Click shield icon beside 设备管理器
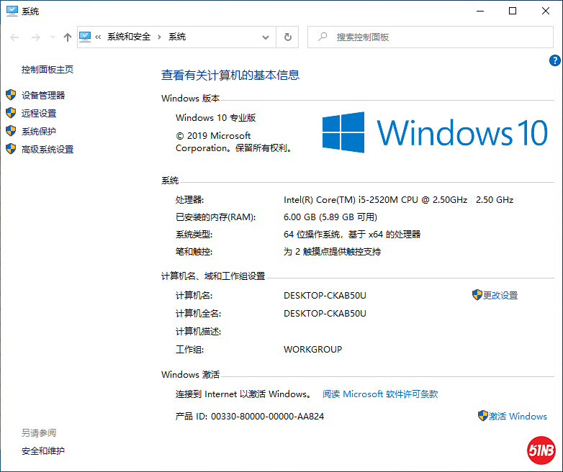 click(11, 95)
